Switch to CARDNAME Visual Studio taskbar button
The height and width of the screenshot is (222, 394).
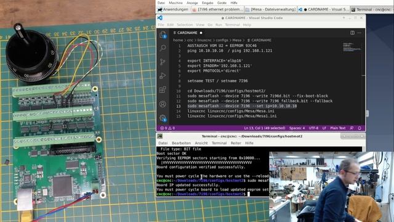(324, 10)
